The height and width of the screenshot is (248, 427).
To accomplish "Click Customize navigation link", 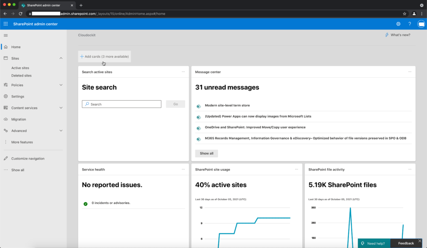I will [28, 159].
